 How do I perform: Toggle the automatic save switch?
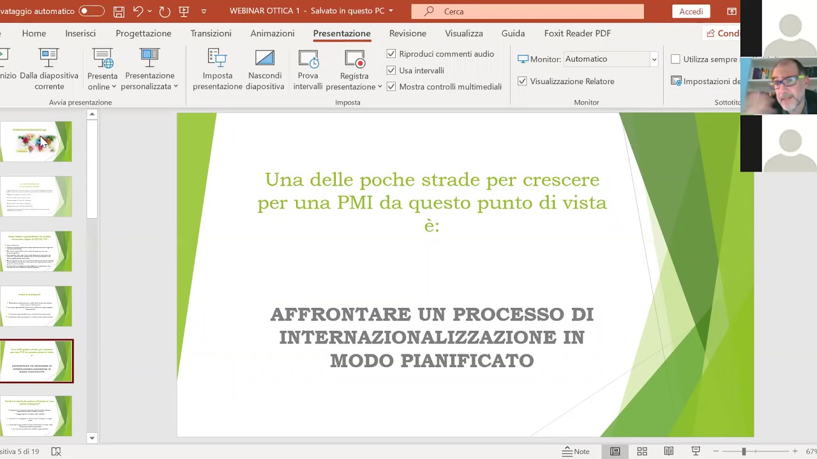(x=91, y=11)
